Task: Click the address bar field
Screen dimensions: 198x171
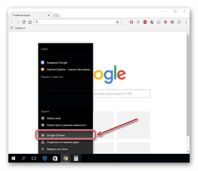Action: (x=77, y=22)
